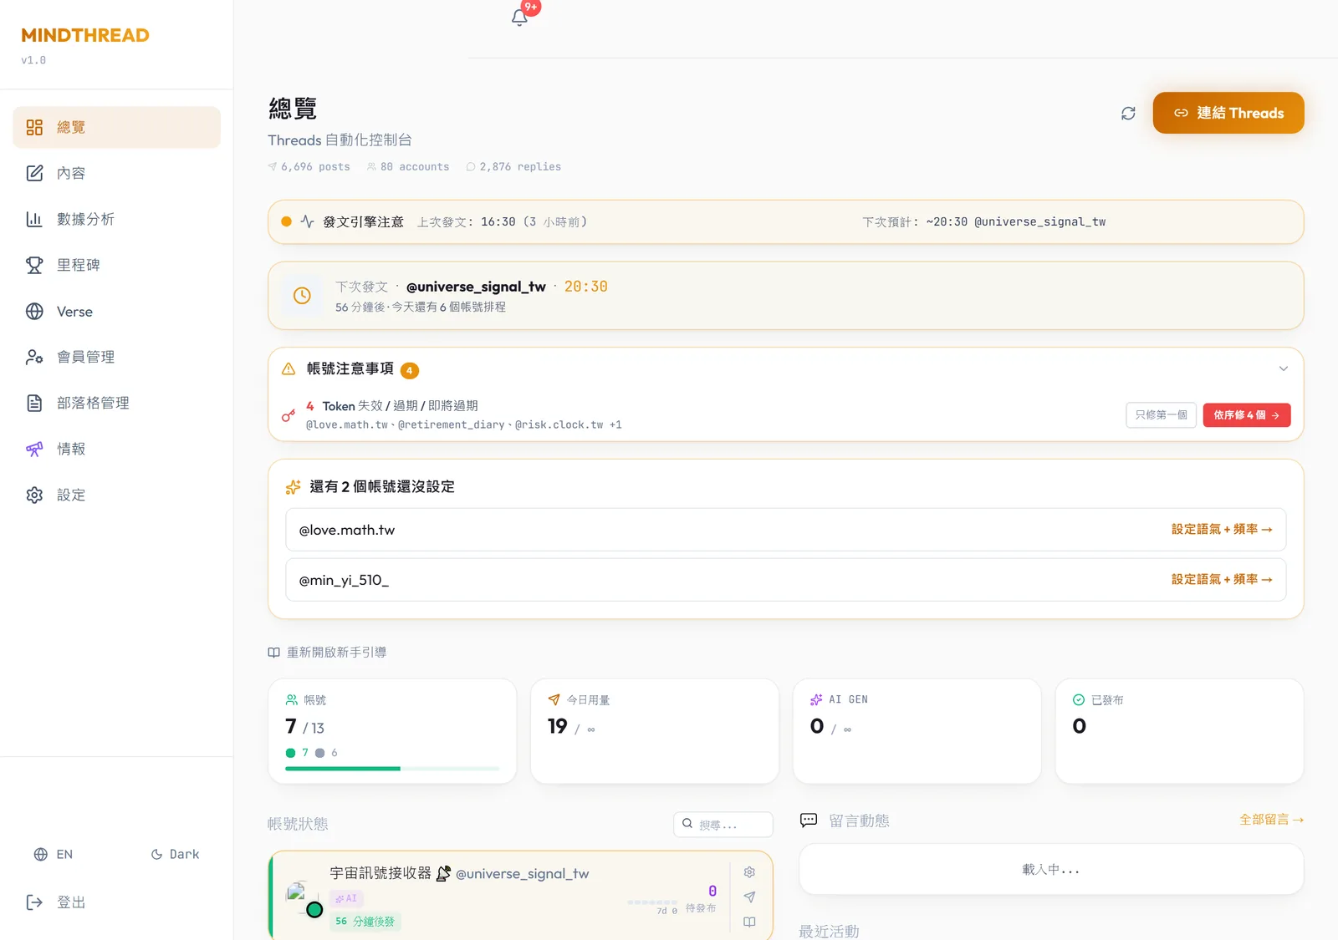Click the MINDTHREAD logo
1338x940 pixels.
pos(85,35)
